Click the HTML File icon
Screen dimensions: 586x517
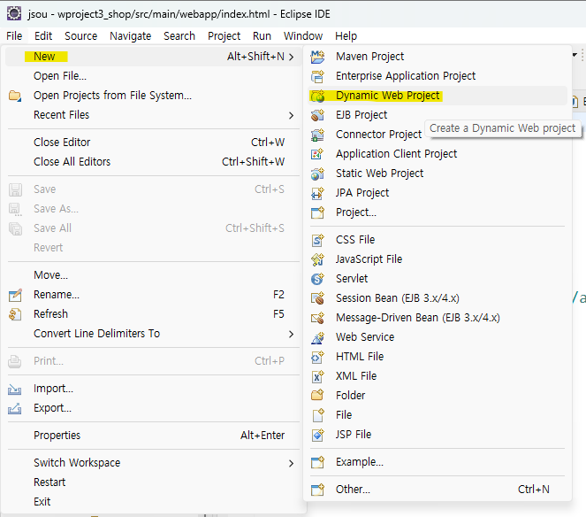click(317, 357)
